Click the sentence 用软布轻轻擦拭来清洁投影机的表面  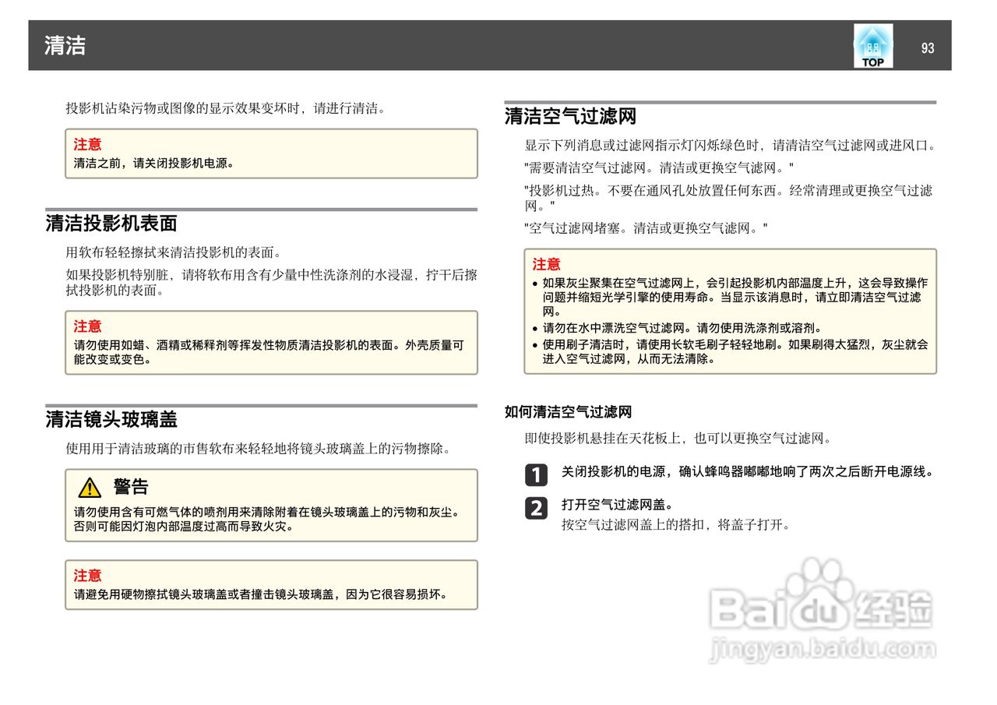click(x=173, y=252)
